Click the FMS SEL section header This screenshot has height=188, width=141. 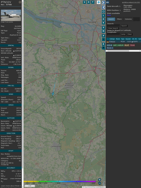pos(11,86)
